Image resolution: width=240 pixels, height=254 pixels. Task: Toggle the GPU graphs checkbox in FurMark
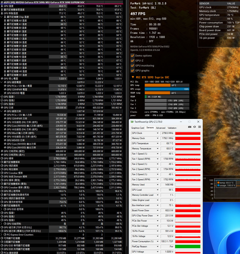(x=132, y=71)
